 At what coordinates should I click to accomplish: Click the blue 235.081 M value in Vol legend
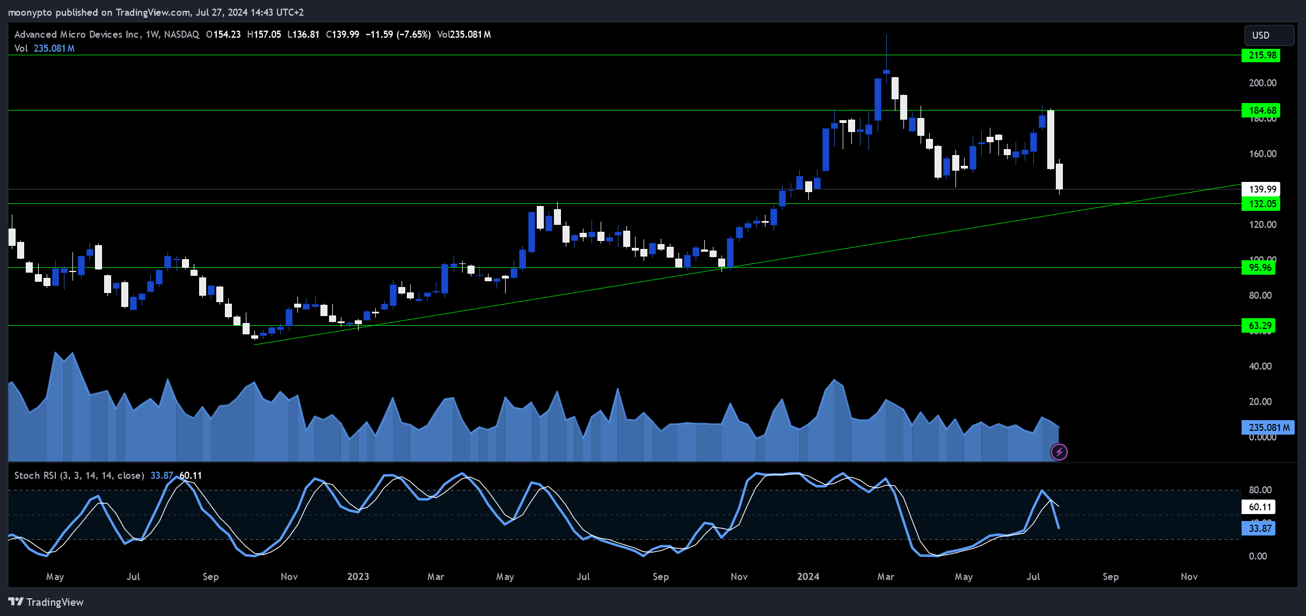click(54, 48)
